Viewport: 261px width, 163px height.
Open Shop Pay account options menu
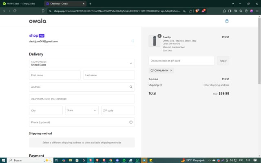pos(133,41)
